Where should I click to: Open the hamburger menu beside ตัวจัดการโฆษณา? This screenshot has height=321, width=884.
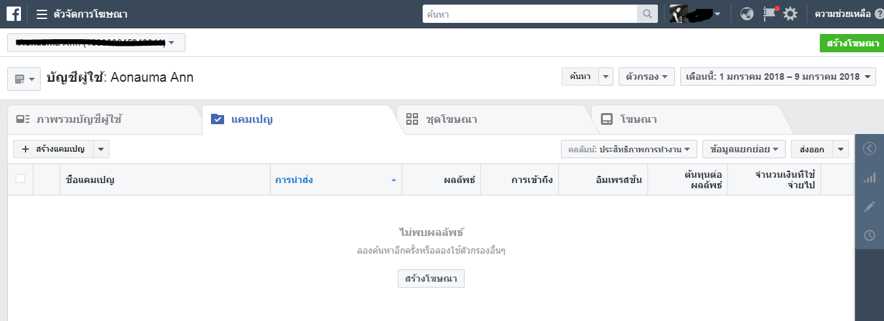click(x=42, y=14)
